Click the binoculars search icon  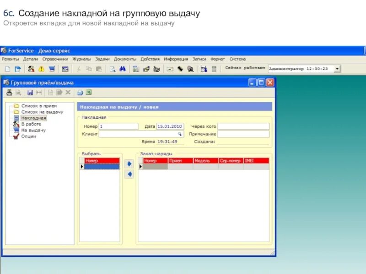pos(123,69)
